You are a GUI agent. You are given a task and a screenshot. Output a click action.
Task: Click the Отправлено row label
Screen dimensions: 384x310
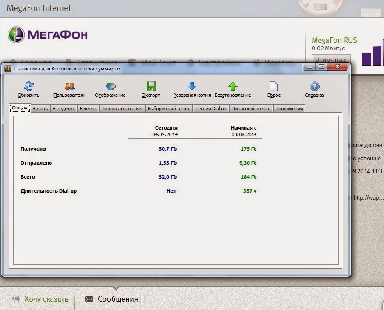(36, 163)
